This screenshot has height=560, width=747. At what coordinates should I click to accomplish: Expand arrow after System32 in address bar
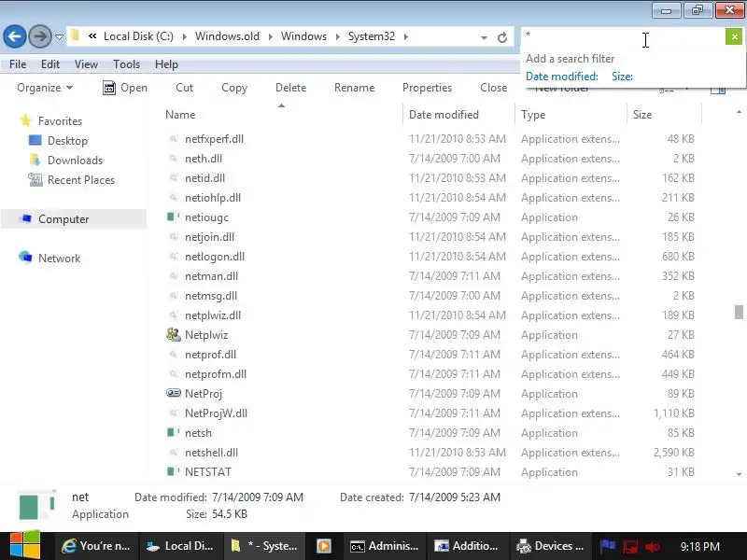(406, 36)
